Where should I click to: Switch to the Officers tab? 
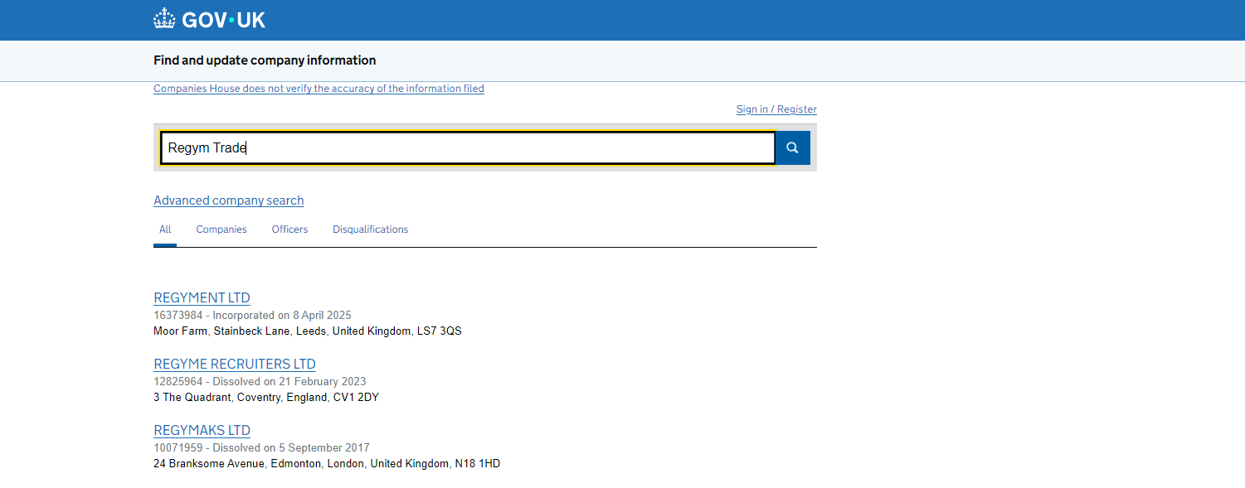tap(289, 230)
